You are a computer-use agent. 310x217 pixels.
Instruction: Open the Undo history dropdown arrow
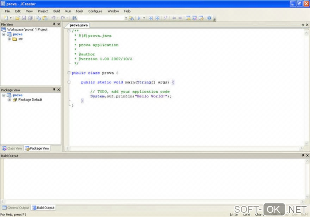57,18
